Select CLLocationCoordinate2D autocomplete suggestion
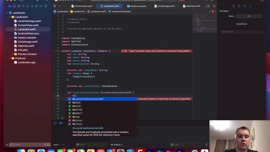270x152 pixels. click(x=102, y=99)
